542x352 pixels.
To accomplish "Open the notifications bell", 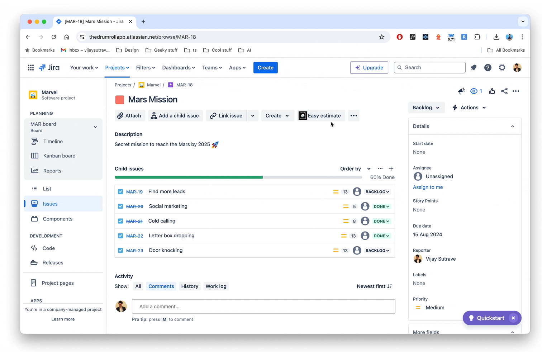I will (474, 67).
